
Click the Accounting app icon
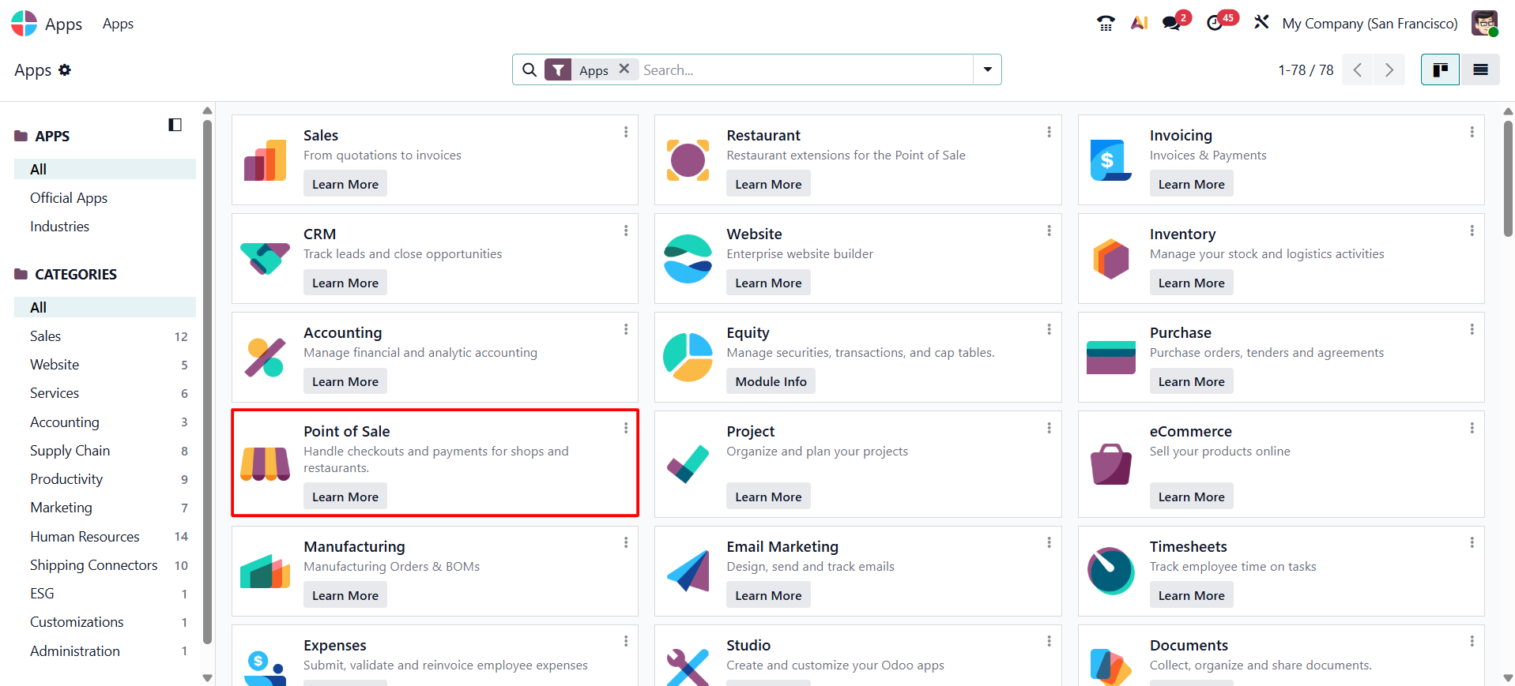[x=266, y=358]
